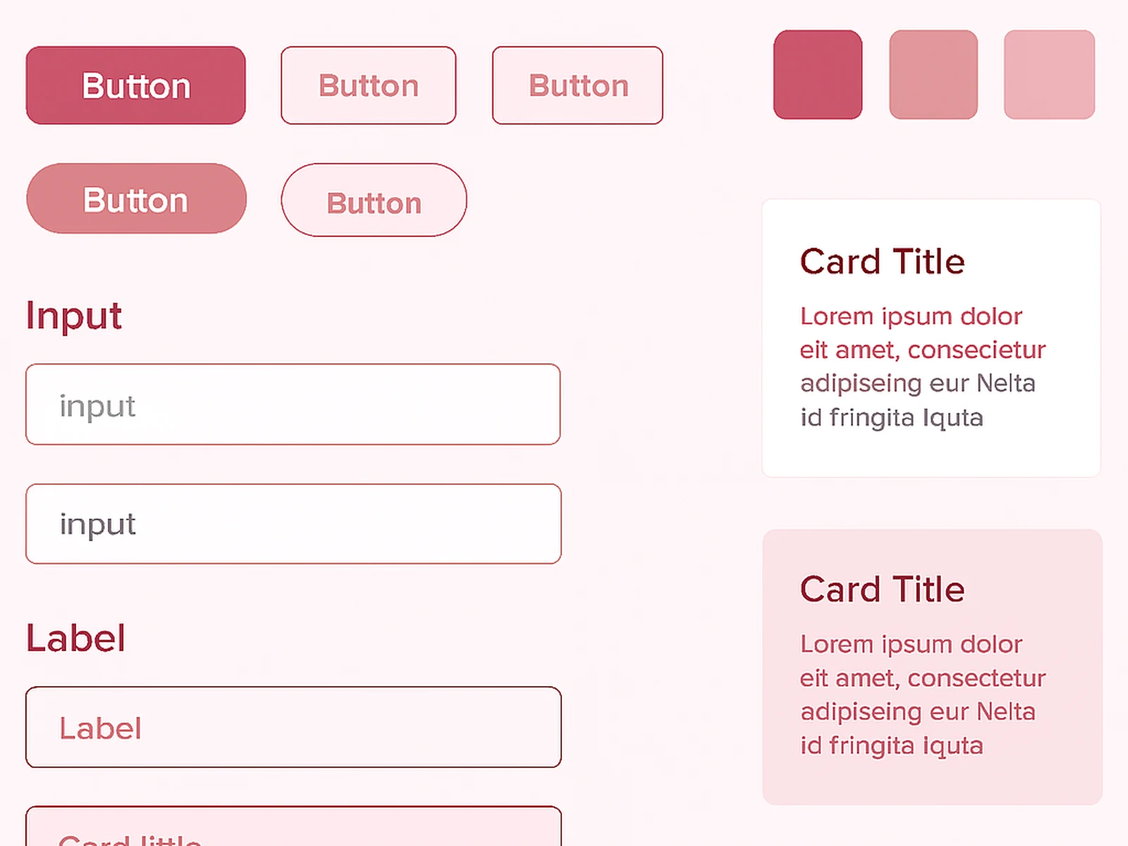Click the Label text field
The image size is (1128, 846).
pyautogui.click(x=293, y=728)
